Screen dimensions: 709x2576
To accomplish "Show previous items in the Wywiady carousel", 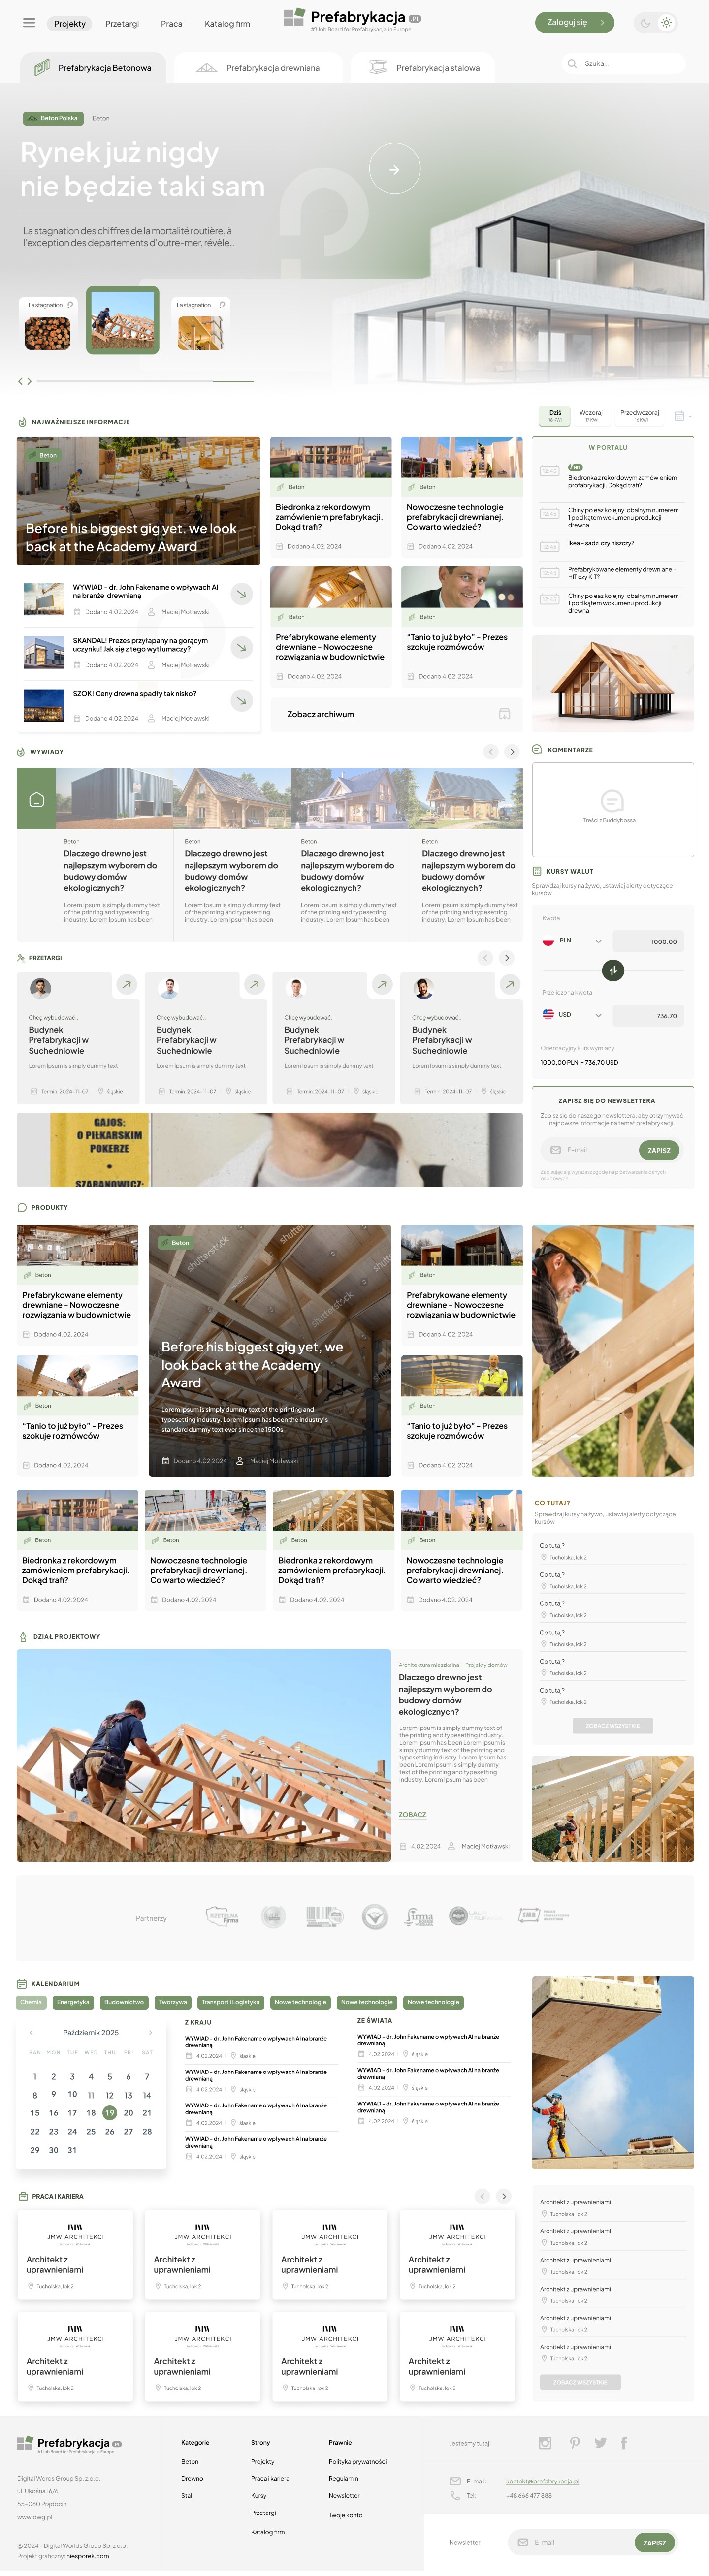I will (491, 751).
